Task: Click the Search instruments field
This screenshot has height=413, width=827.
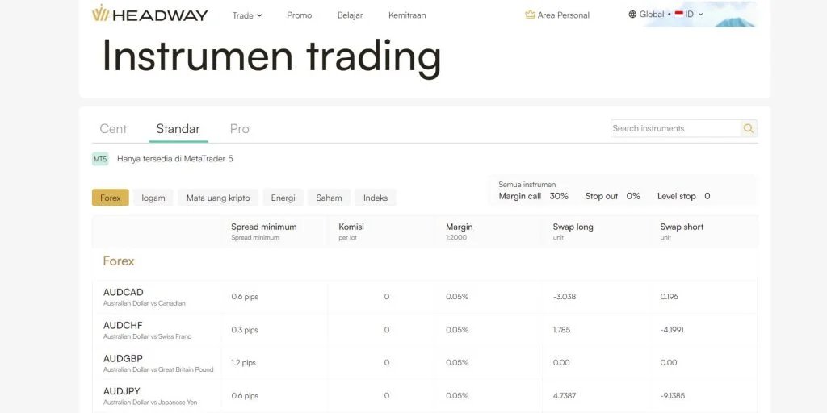Action: [x=675, y=128]
